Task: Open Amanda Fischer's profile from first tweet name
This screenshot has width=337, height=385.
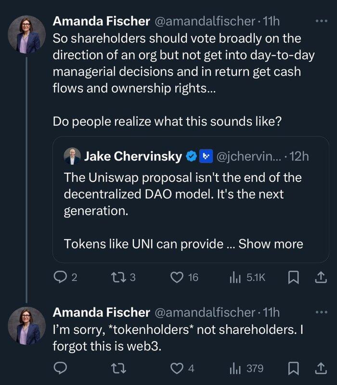Action: [101, 21]
